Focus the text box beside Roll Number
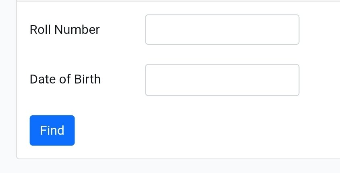Image resolution: width=340 pixels, height=173 pixels. point(222,29)
